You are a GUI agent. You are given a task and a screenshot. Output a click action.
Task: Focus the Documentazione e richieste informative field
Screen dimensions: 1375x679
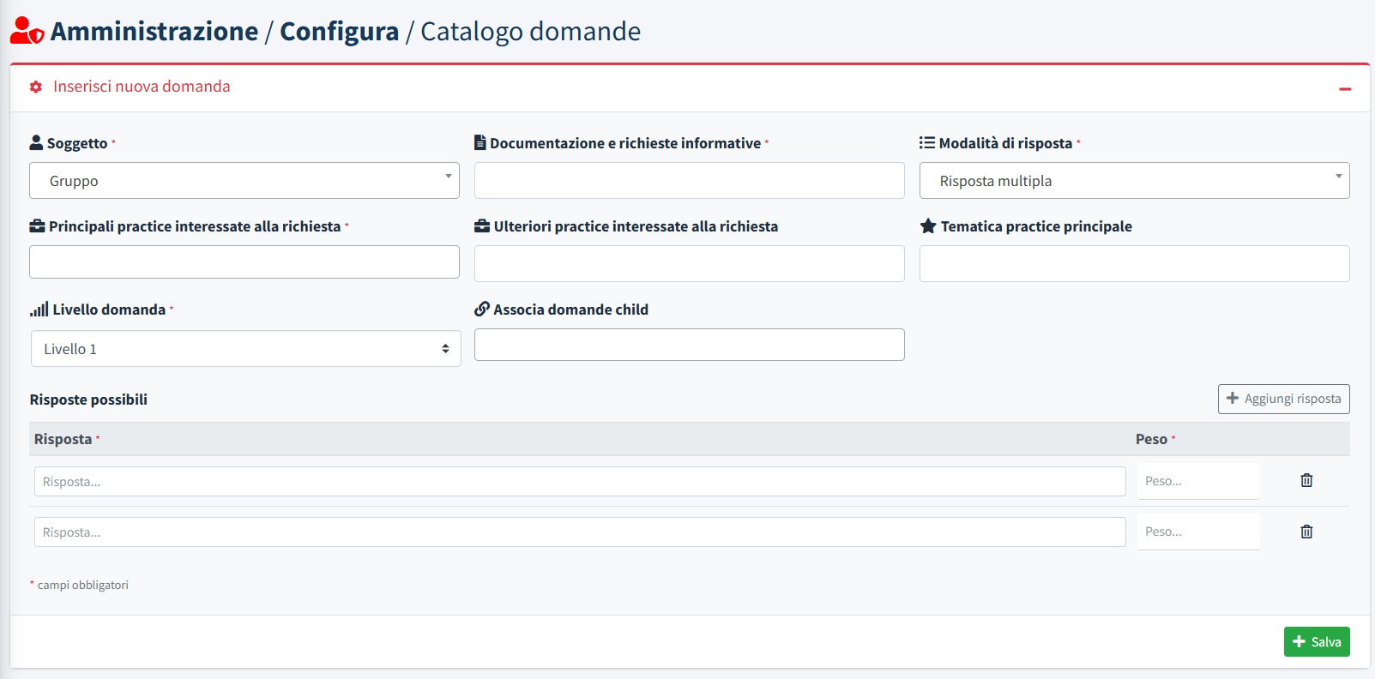[x=689, y=181]
